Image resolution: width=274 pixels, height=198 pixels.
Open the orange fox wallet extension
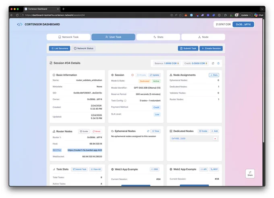(186, 15)
